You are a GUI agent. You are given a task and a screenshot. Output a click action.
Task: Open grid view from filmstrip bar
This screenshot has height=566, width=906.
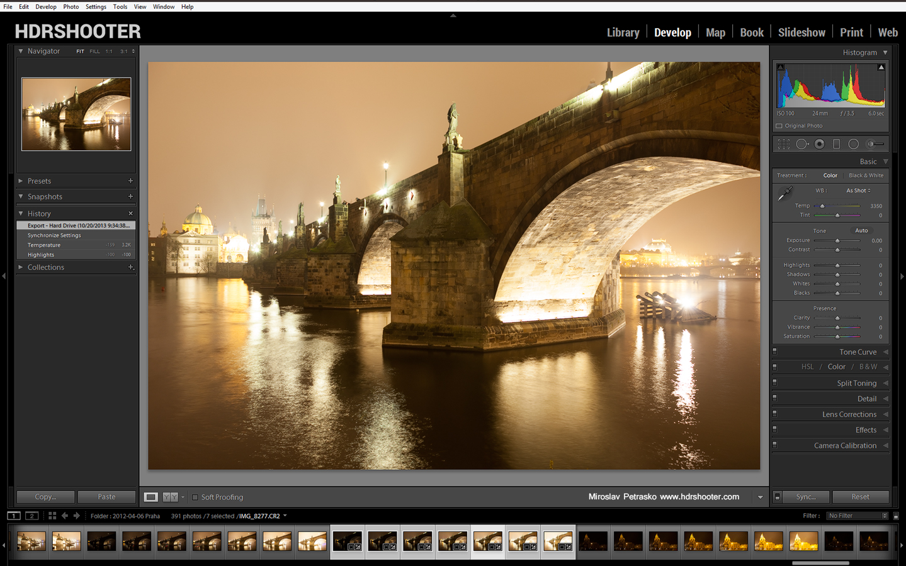pos(52,516)
